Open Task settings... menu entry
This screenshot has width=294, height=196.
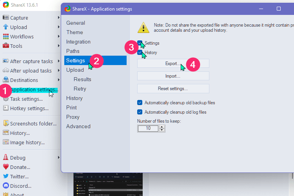pos(26,99)
